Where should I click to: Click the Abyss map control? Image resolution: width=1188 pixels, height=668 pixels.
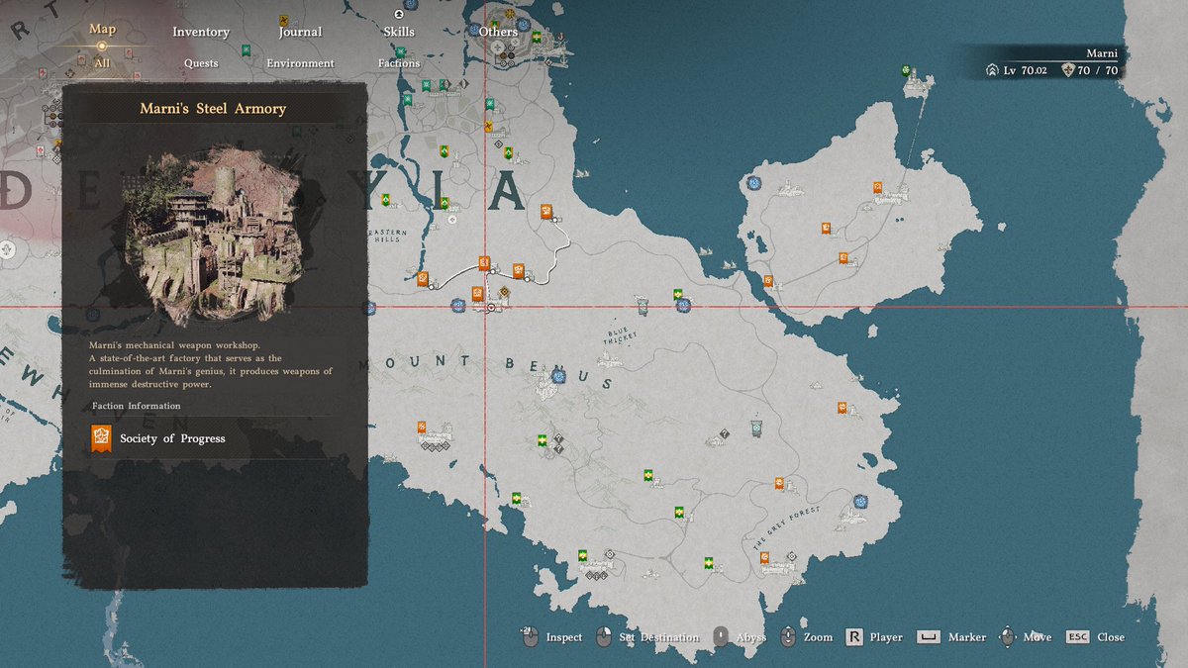pos(739,637)
